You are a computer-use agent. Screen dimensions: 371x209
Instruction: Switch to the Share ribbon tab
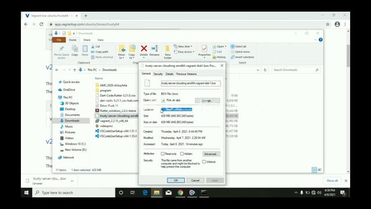click(86, 40)
